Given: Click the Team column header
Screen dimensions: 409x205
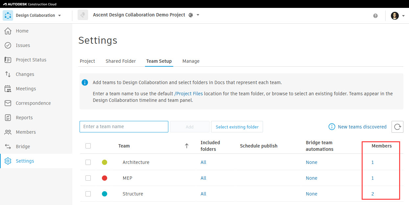Looking at the screenshot, I should 124,146.
